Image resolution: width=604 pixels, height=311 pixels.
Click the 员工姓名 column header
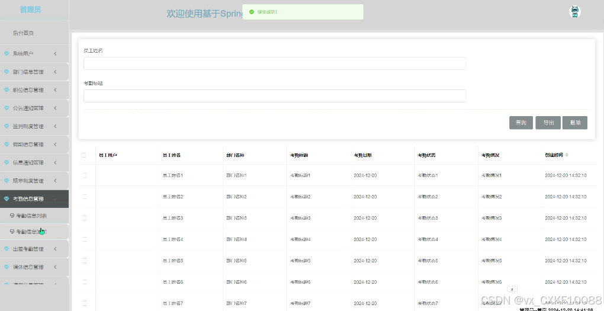click(x=171, y=155)
